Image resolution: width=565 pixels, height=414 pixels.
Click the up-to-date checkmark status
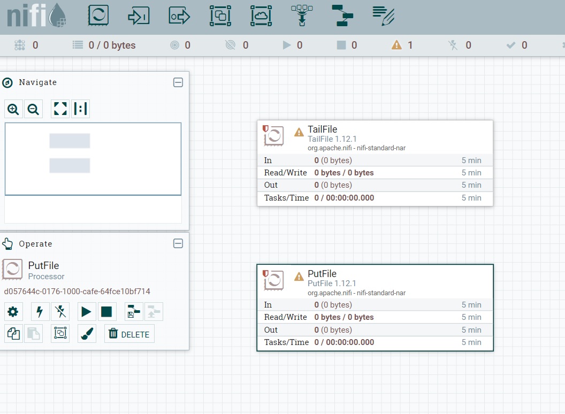(510, 45)
